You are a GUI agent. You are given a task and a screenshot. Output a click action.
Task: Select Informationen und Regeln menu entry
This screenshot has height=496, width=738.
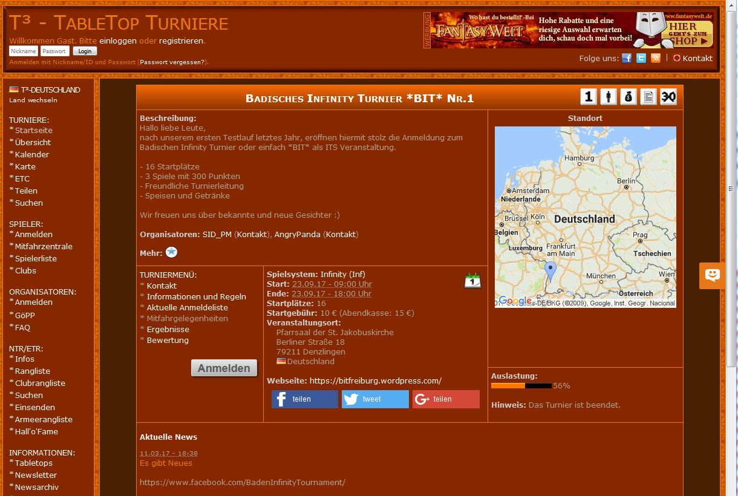(x=196, y=296)
